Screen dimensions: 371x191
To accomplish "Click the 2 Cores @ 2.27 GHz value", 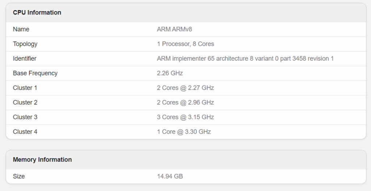I will point(185,88).
